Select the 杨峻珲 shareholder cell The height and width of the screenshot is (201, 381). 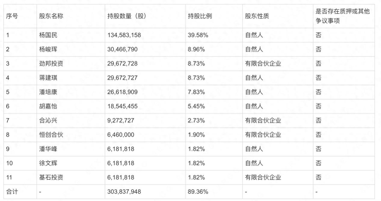pyautogui.click(x=48, y=49)
